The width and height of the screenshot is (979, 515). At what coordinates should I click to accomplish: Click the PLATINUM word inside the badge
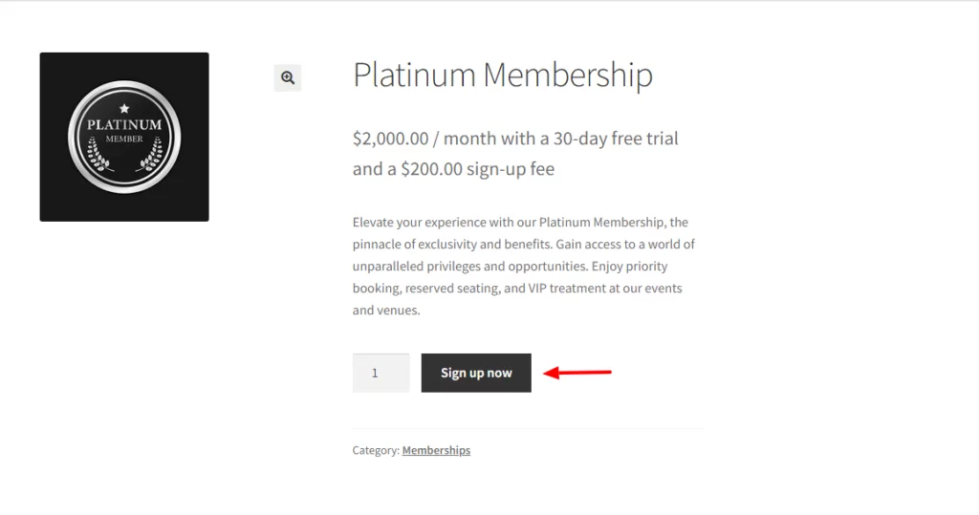124,125
